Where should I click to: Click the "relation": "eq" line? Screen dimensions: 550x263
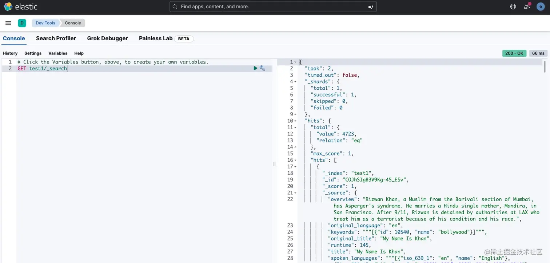[339, 141]
